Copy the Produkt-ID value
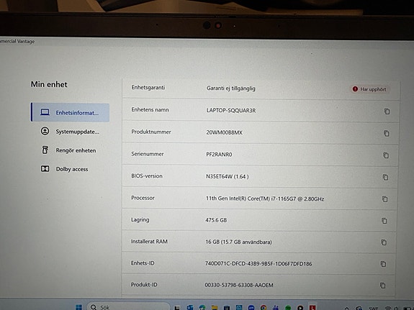The width and height of the screenshot is (414, 310). 383,286
